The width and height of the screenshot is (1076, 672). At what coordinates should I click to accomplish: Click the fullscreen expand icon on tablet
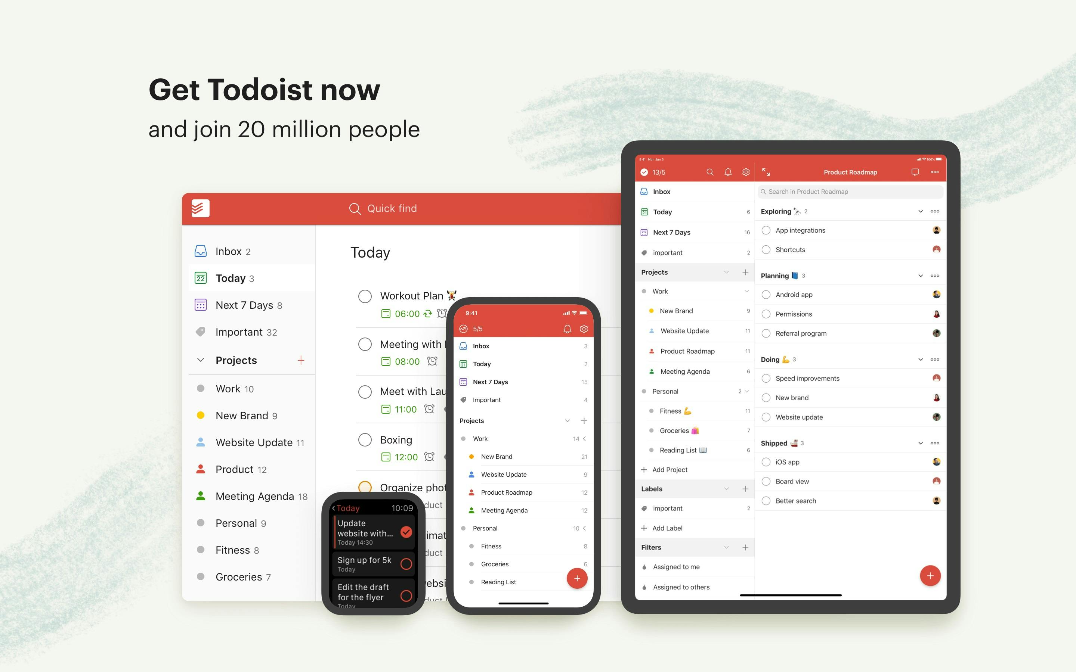pos(767,172)
